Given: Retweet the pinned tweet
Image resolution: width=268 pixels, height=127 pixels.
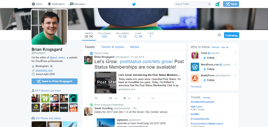Looking at the screenshot, I should (111, 98).
